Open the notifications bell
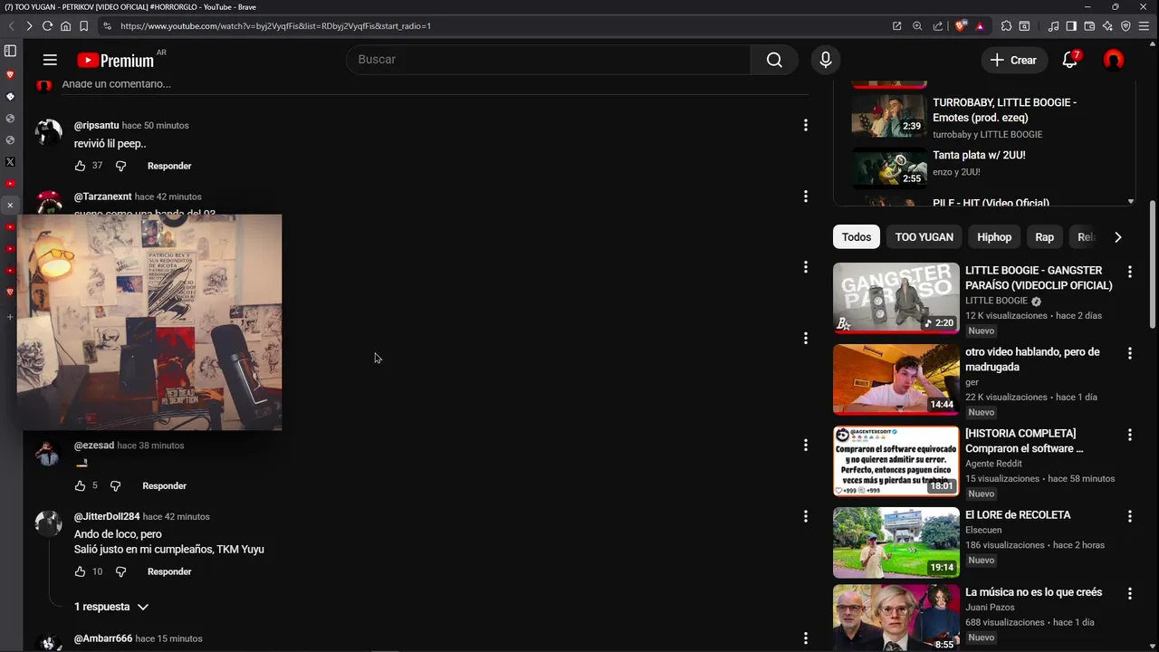This screenshot has height=652, width=1159. [x=1069, y=60]
